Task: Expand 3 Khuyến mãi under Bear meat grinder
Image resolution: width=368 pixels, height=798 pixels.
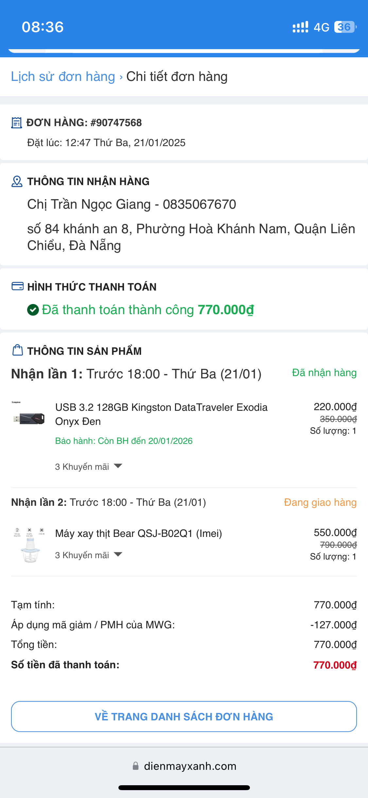Action: pyautogui.click(x=88, y=555)
